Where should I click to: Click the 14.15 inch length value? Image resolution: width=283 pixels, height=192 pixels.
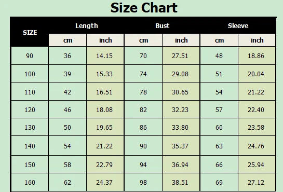point(105,56)
